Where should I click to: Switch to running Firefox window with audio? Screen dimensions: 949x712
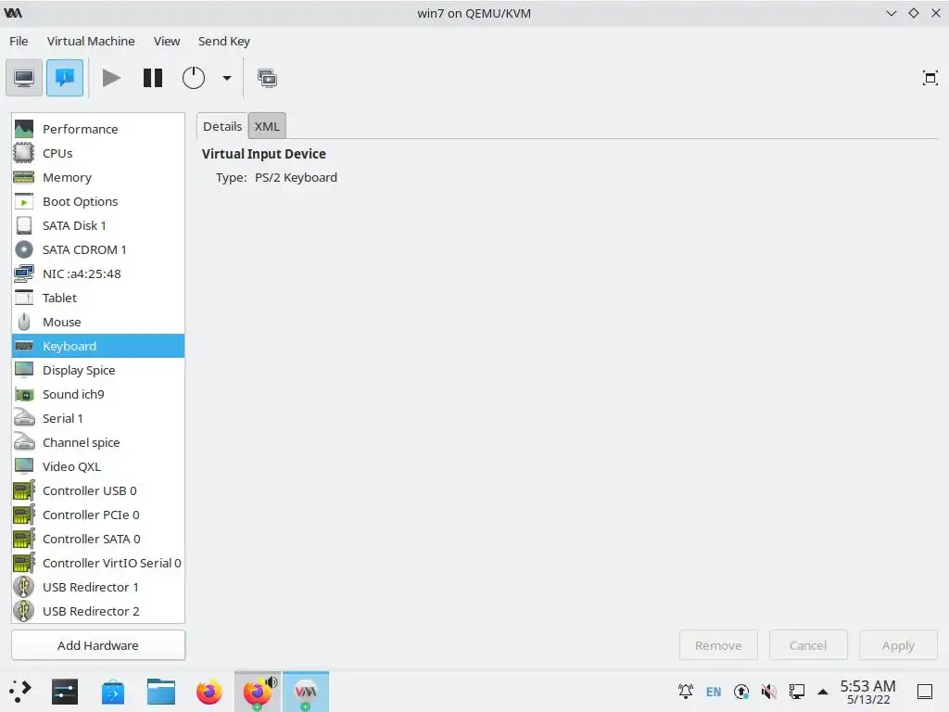coord(258,692)
